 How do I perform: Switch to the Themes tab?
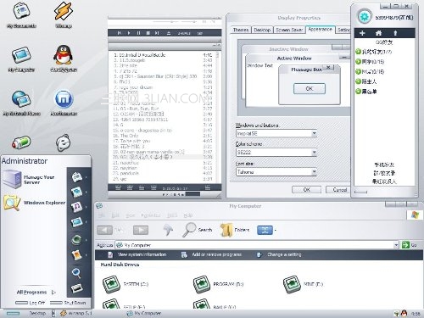tap(241, 30)
